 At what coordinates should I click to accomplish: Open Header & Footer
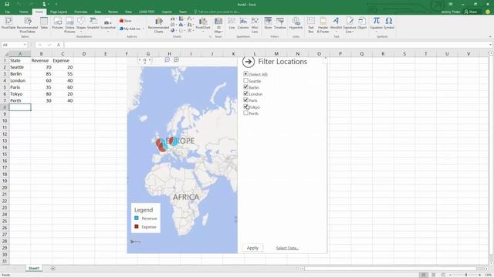pos(323,25)
